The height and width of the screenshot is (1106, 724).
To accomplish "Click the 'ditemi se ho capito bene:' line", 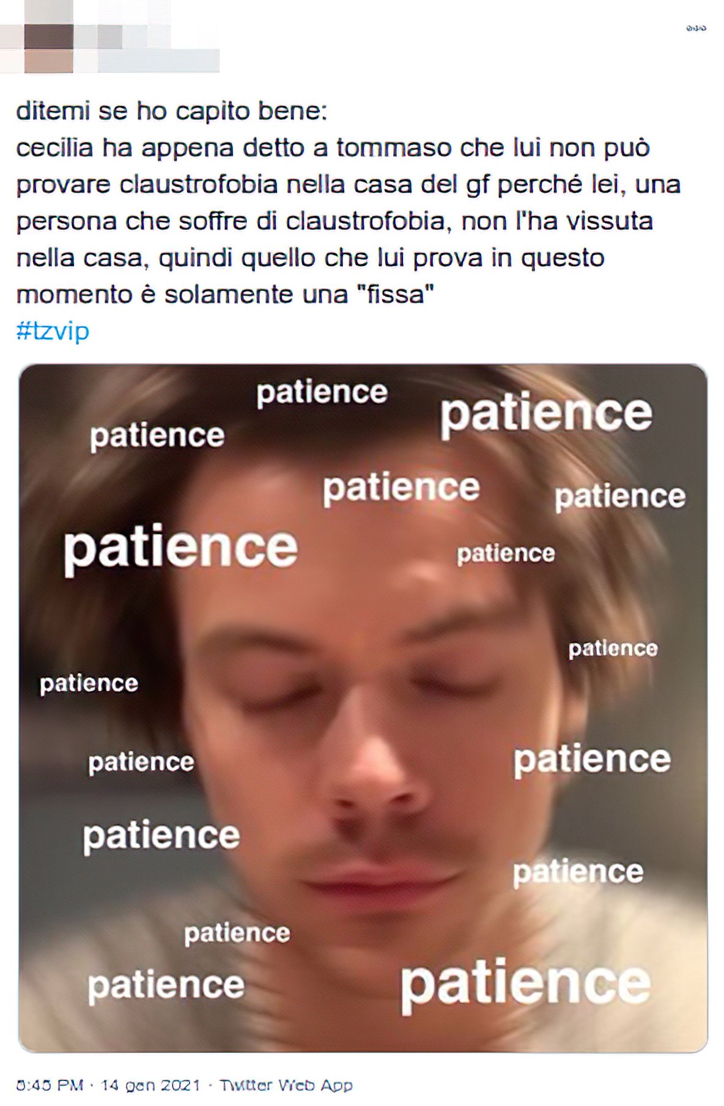I will tap(172, 111).
